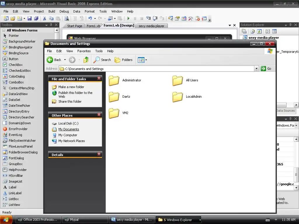
Task: Collapse the File and Folder Tasks section
Action: click(99, 78)
